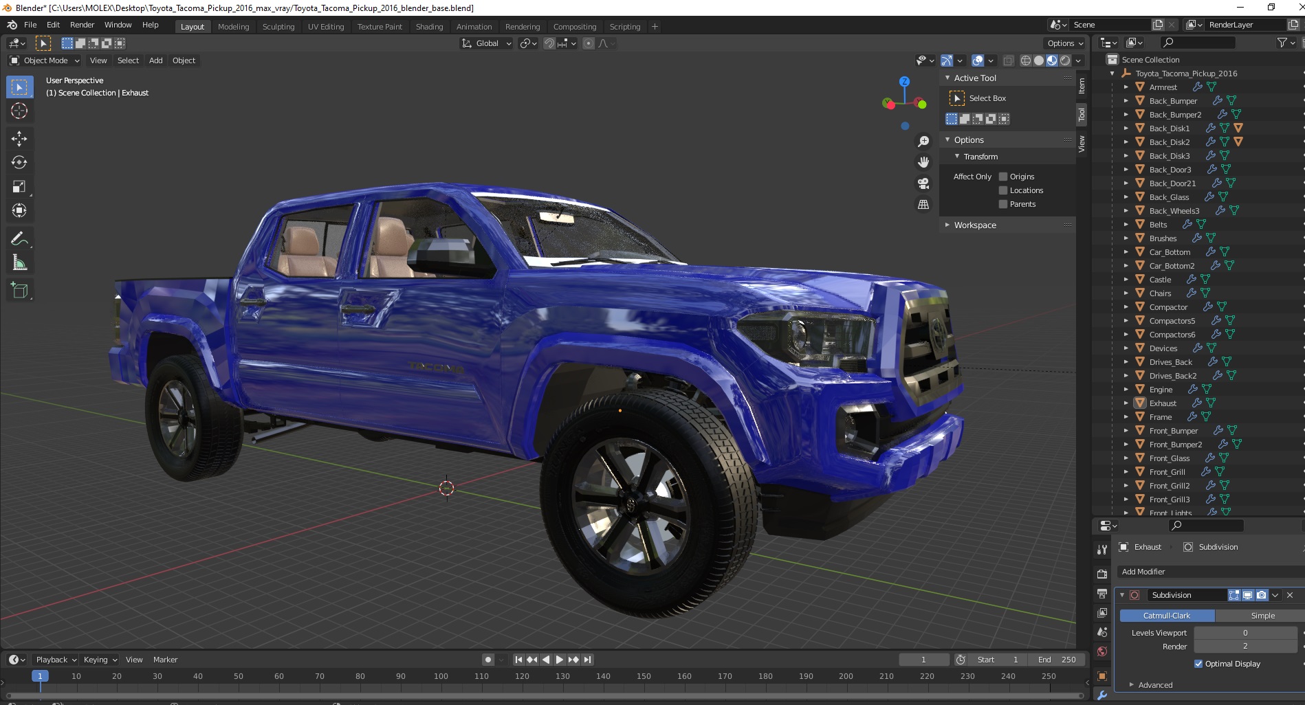The image size is (1305, 705).
Task: Select the Cursor tool in left toolbar
Action: coord(19,111)
